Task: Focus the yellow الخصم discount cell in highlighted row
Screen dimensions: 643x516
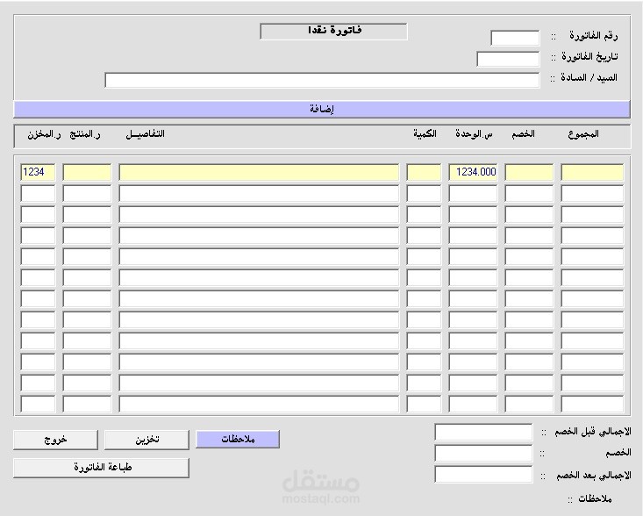Action: click(x=529, y=172)
